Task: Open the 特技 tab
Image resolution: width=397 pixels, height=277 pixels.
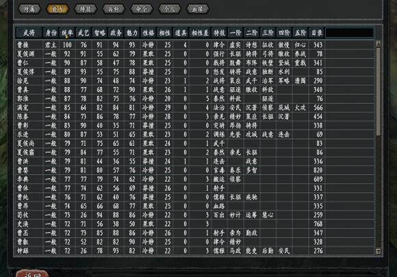Action: point(86,9)
